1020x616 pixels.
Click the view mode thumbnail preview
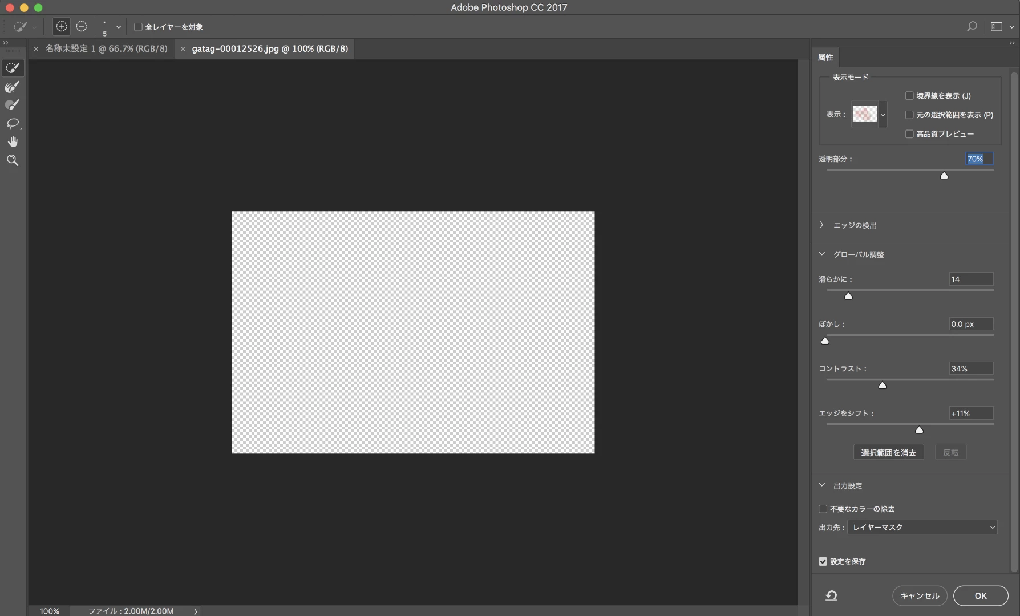(865, 114)
